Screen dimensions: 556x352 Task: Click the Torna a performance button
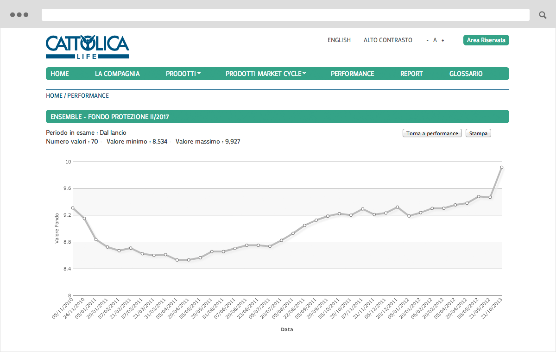pos(432,133)
